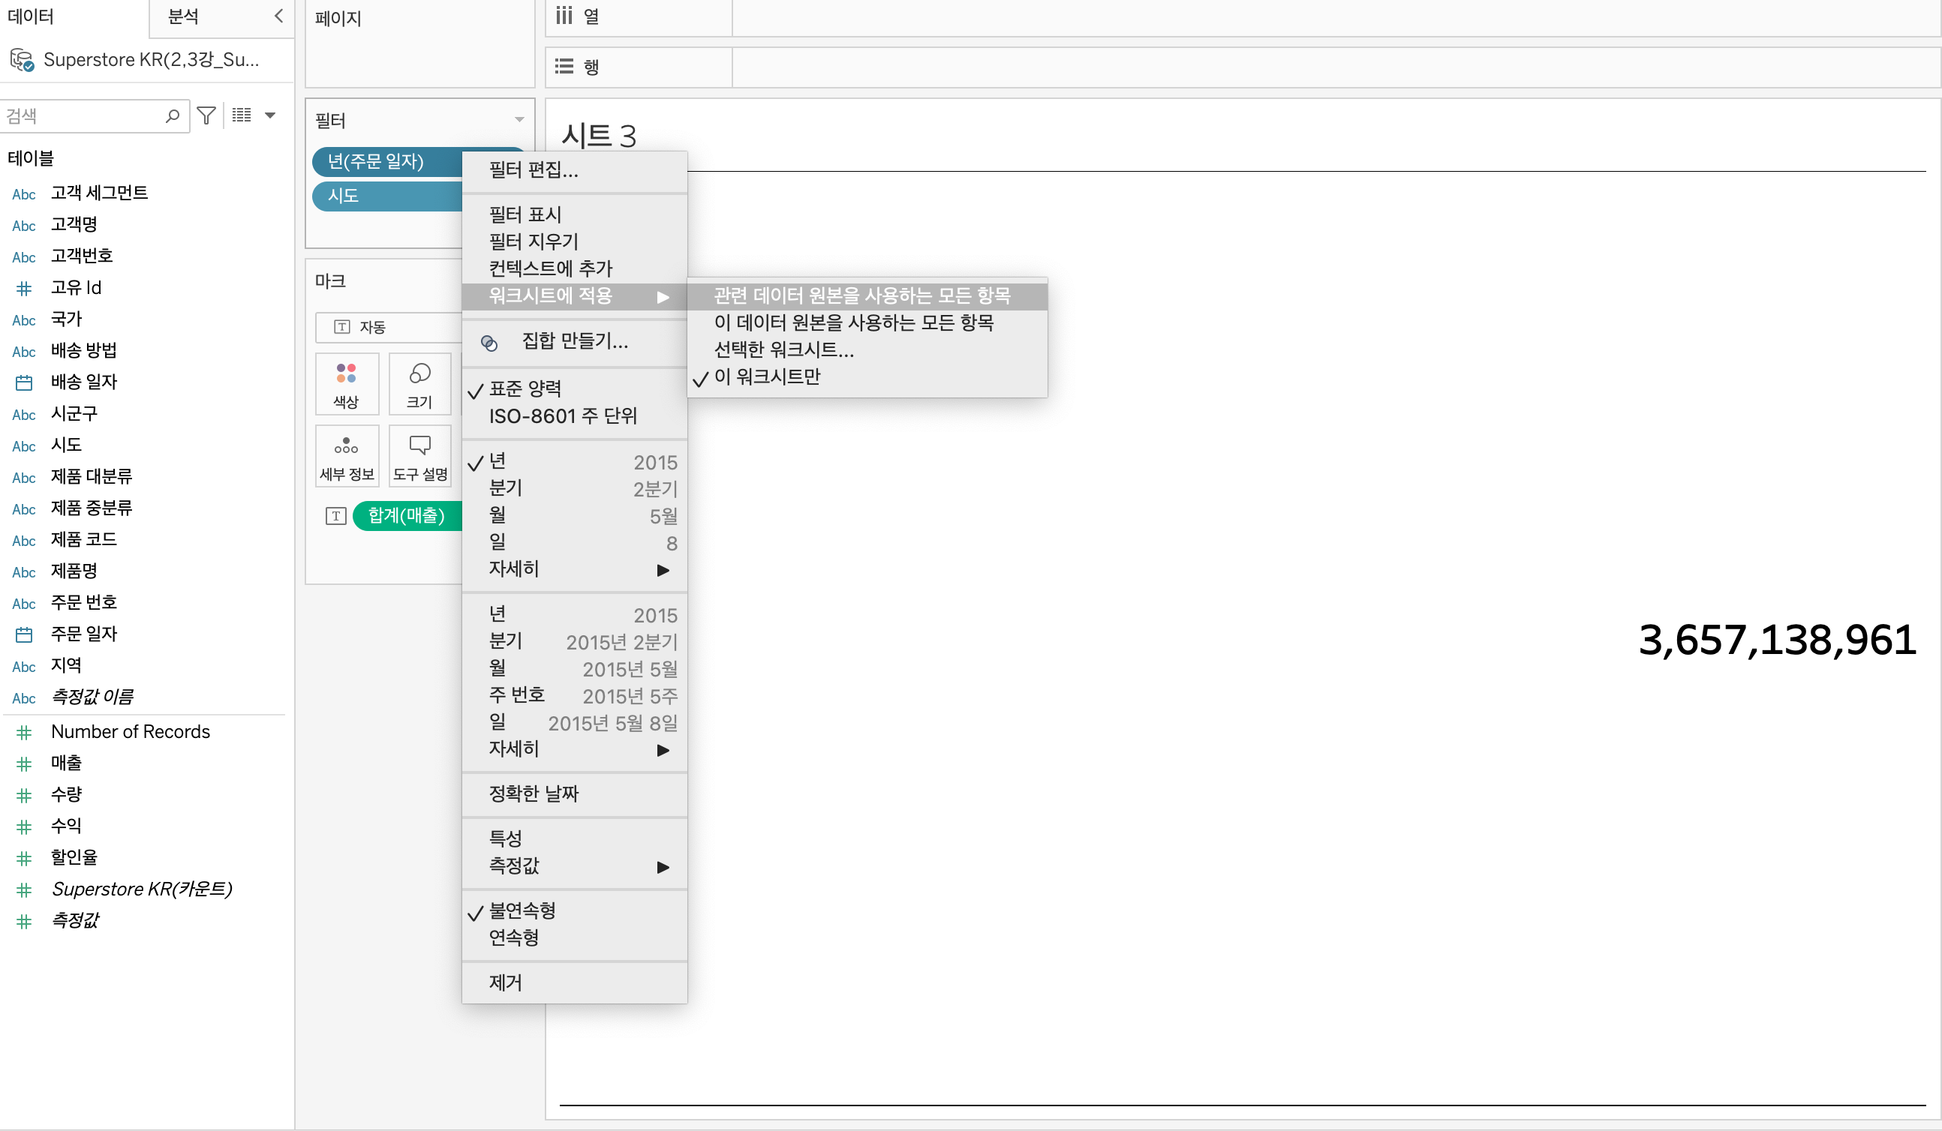Click the magnifier icon in search box
Image resolution: width=1942 pixels, height=1131 pixels.
point(173,115)
